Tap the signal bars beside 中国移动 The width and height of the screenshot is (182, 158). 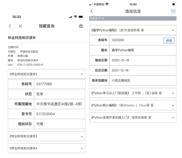pos(91,4)
